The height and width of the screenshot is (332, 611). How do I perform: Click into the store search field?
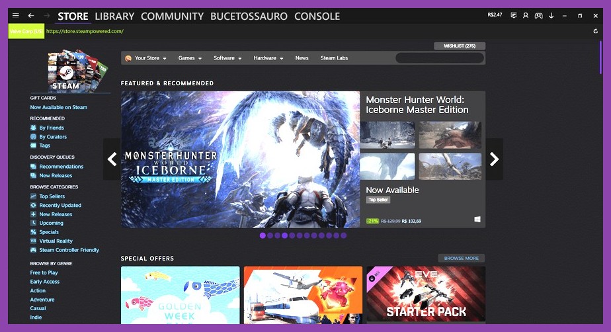tap(440, 58)
